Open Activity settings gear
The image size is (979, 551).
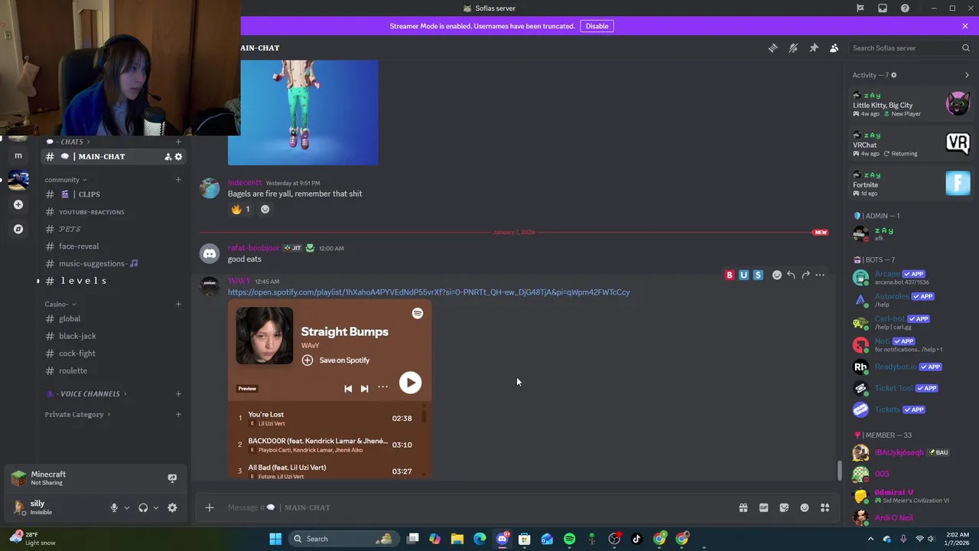click(893, 75)
